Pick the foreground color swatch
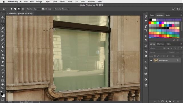This screenshot has width=183, height=103. coord(2,94)
